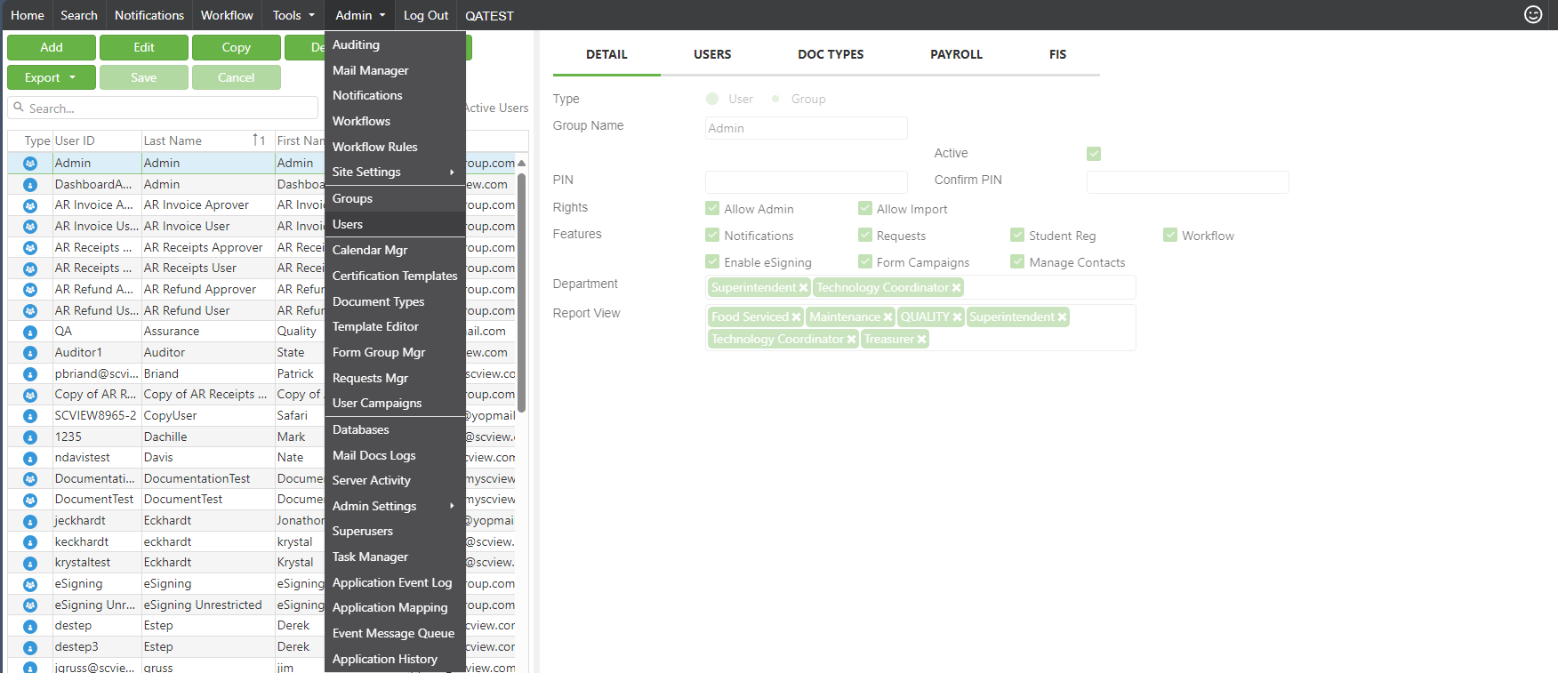This screenshot has width=1558, height=673.
Task: Select Users from Admin menu
Action: click(x=395, y=224)
